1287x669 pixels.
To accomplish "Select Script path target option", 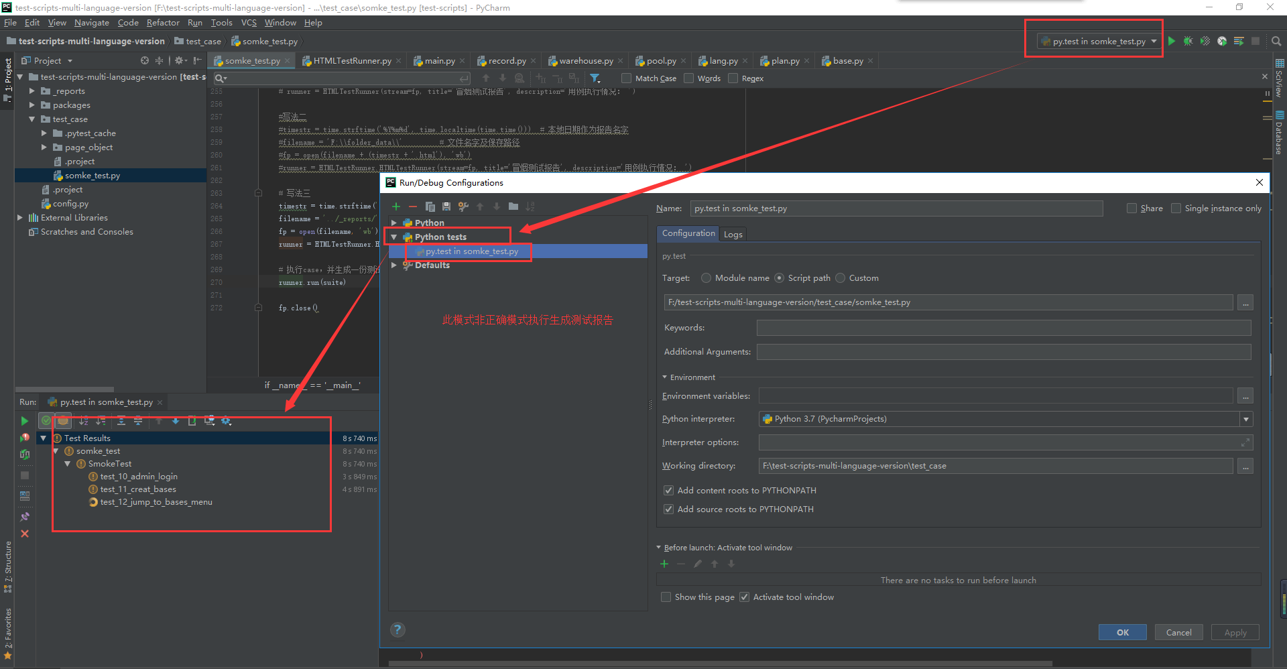I will coord(779,278).
